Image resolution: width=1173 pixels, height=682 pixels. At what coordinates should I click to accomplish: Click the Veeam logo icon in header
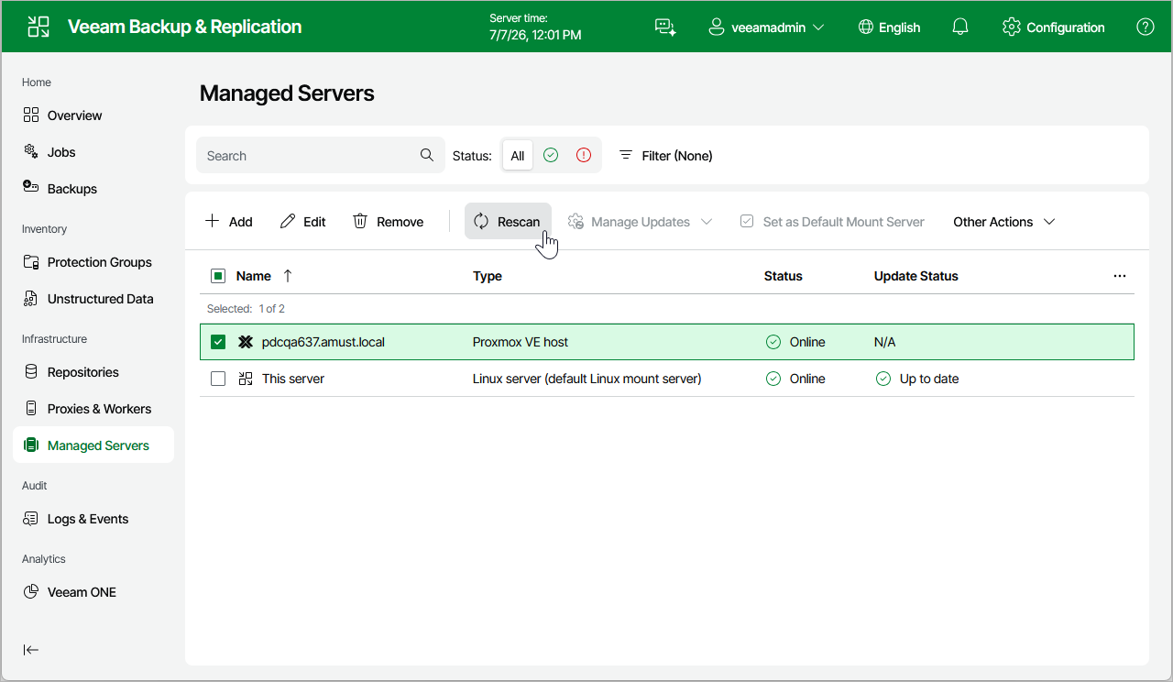point(38,27)
